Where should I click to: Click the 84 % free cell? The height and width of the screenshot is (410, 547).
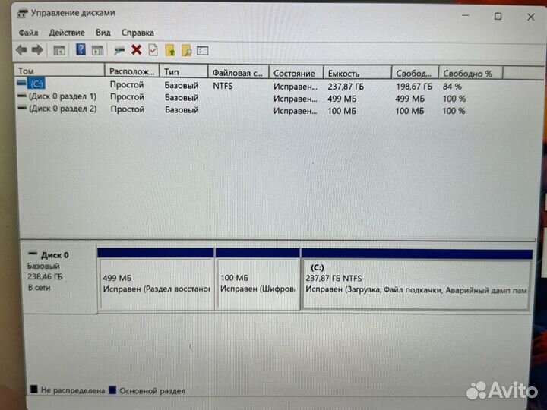(x=452, y=87)
